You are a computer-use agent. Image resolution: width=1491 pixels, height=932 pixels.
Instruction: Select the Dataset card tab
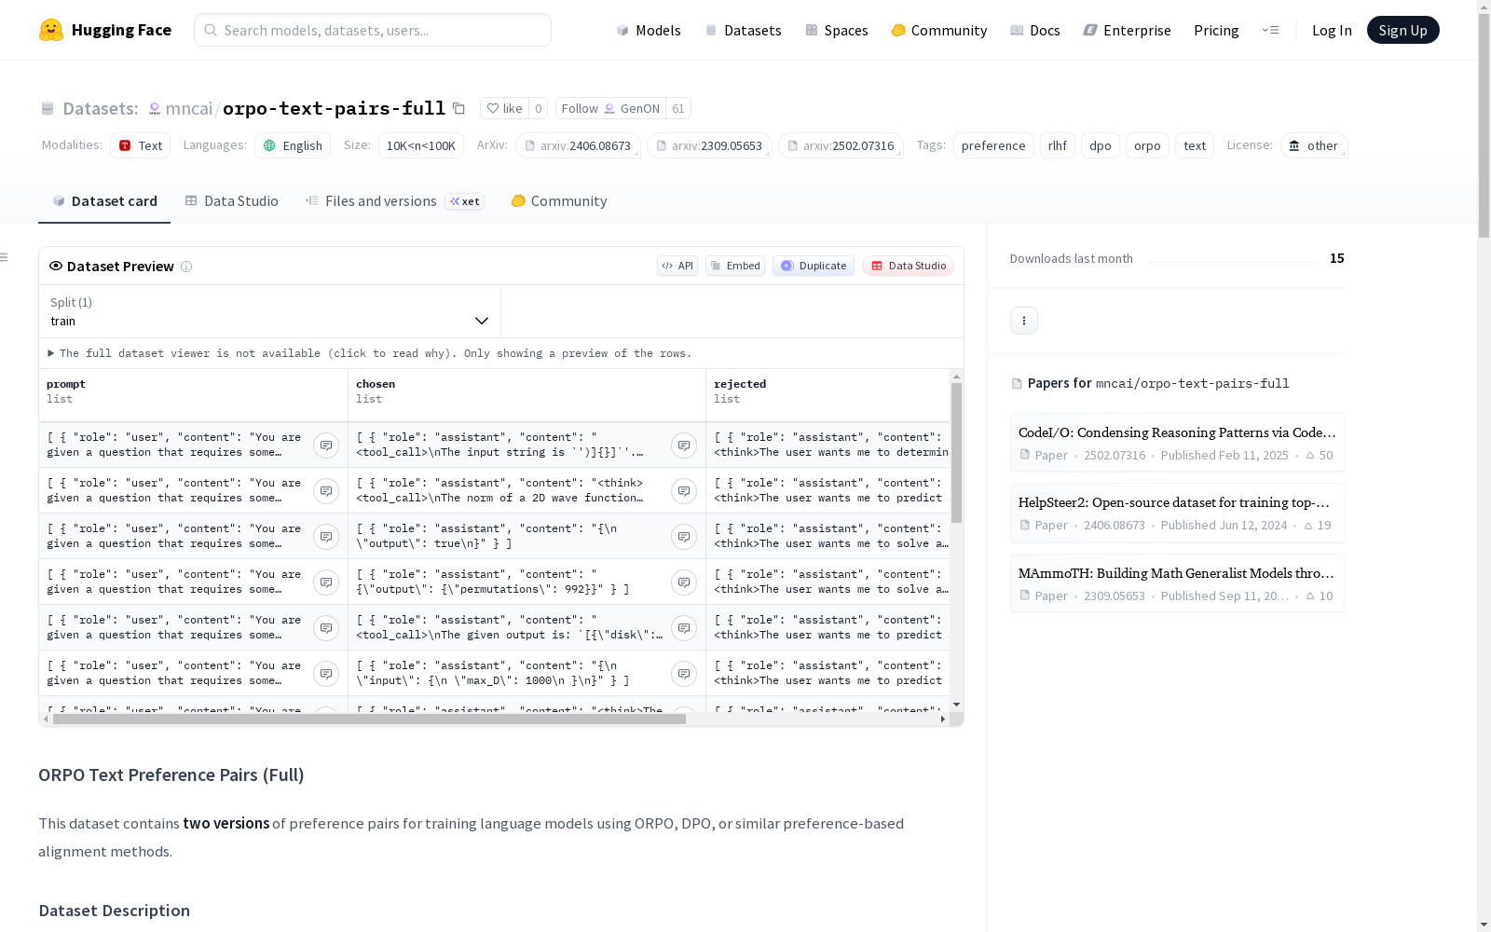pos(104,201)
